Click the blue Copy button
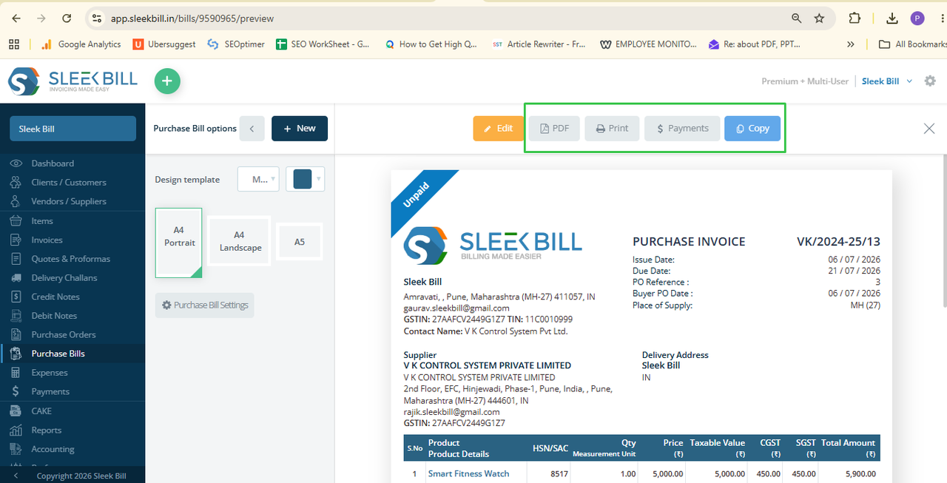Screen dimensions: 947x483 point(752,129)
